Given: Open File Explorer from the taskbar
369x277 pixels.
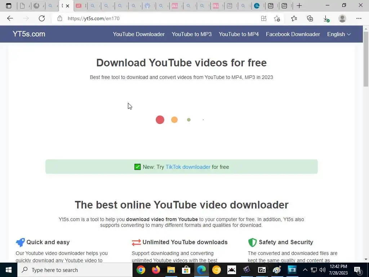Looking at the screenshot, I should point(171,270).
